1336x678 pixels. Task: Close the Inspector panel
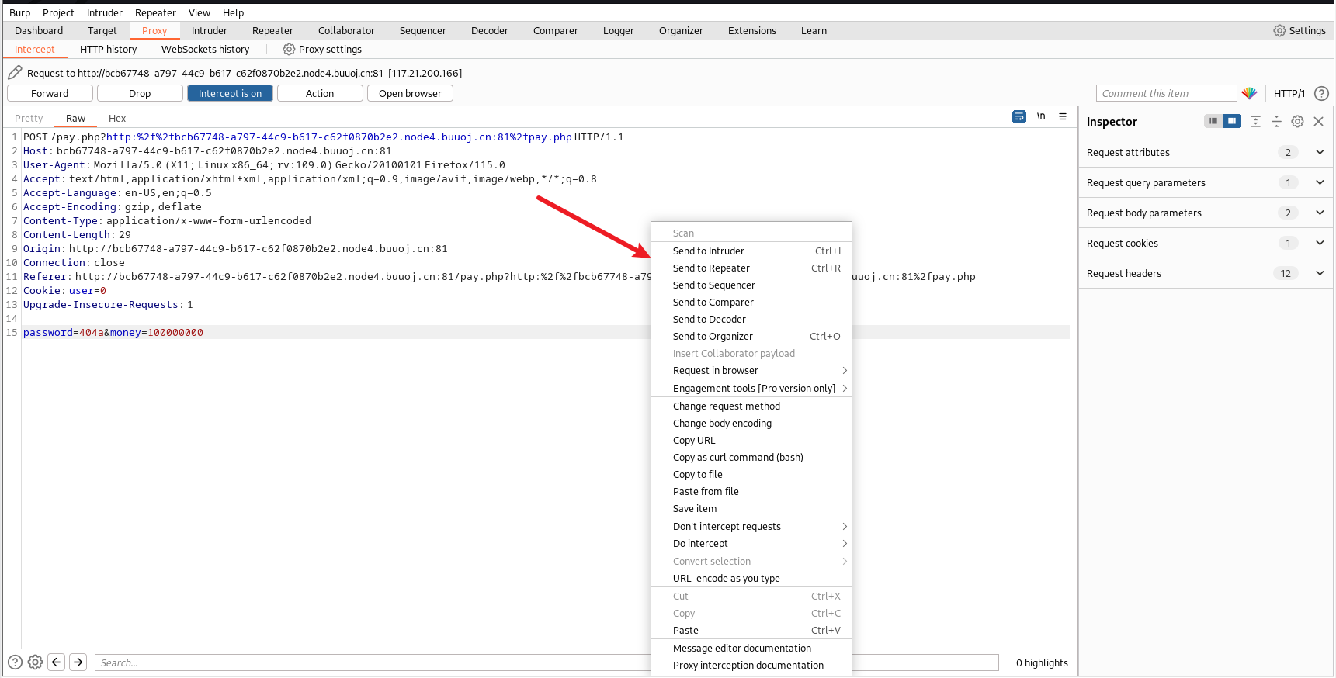click(x=1318, y=121)
